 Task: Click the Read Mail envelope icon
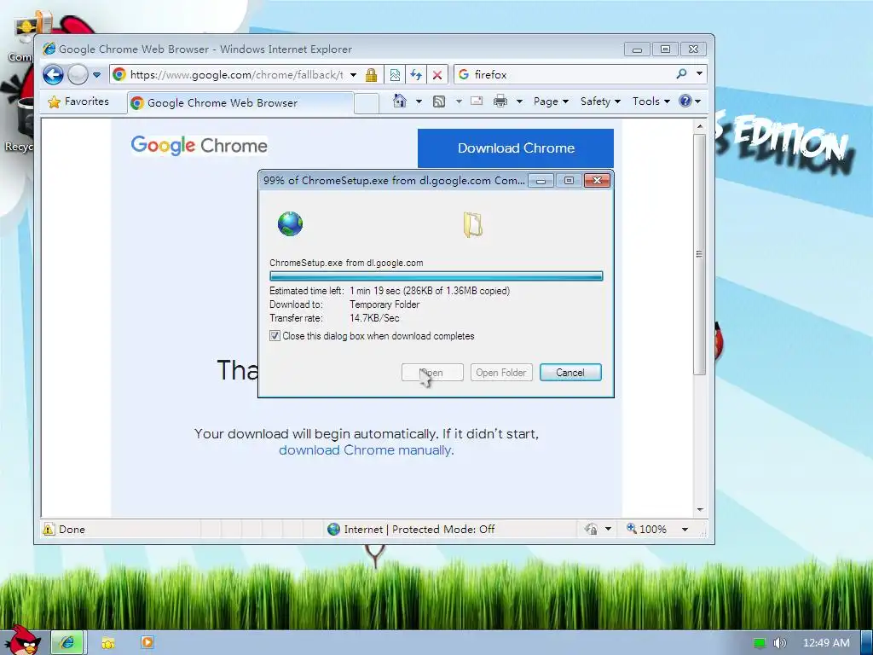pos(477,101)
